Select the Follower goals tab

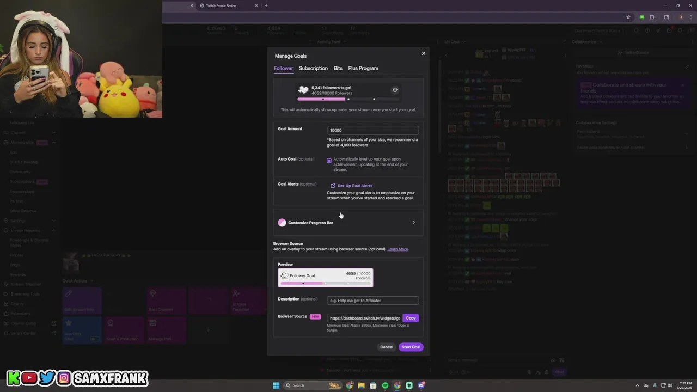283,68
